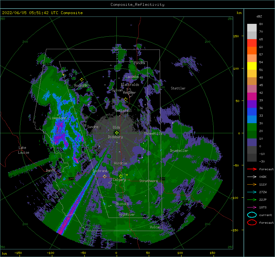This screenshot has width=275, height=257.
Task: Click the ThreeHills city label
Action: pyautogui.click(x=153, y=134)
